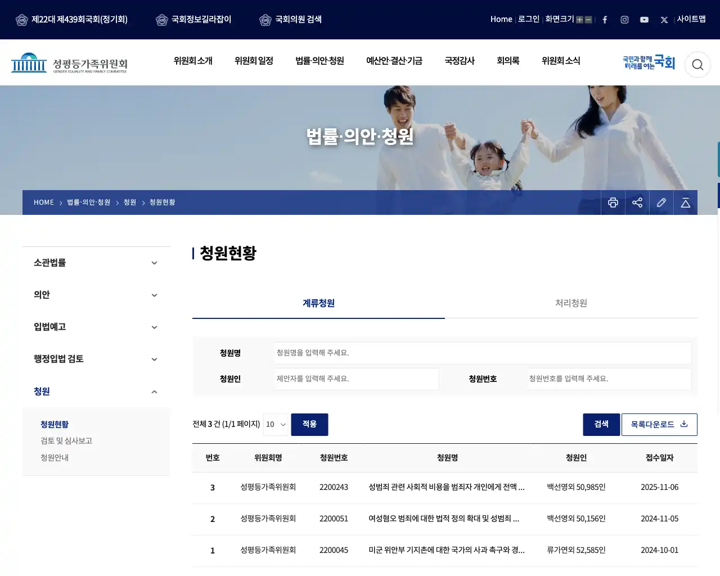
Task: Expand the 입법예고 sidebar section
Action: [x=96, y=327]
